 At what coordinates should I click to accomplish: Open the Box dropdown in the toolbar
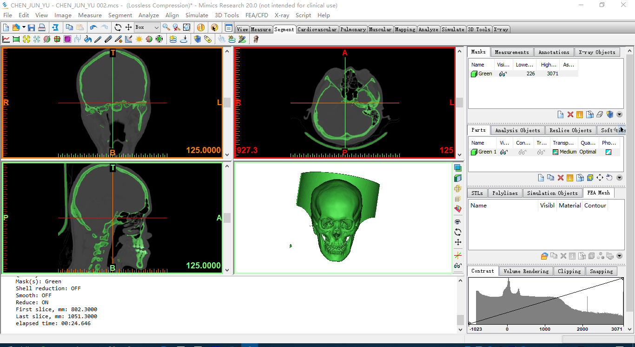156,27
